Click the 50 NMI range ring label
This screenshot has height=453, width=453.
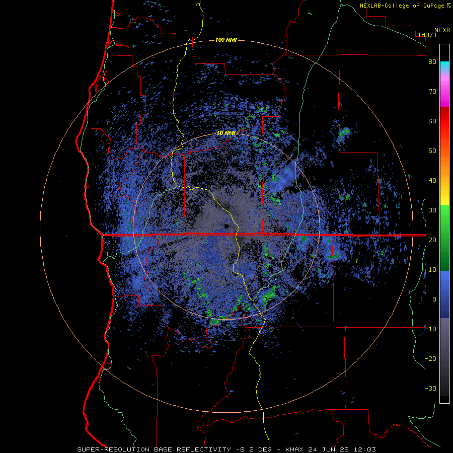tap(226, 133)
